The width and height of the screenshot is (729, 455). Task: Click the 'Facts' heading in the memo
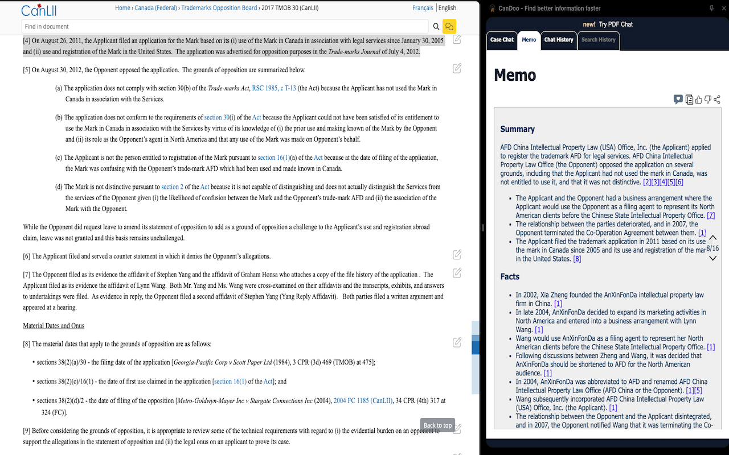point(510,276)
